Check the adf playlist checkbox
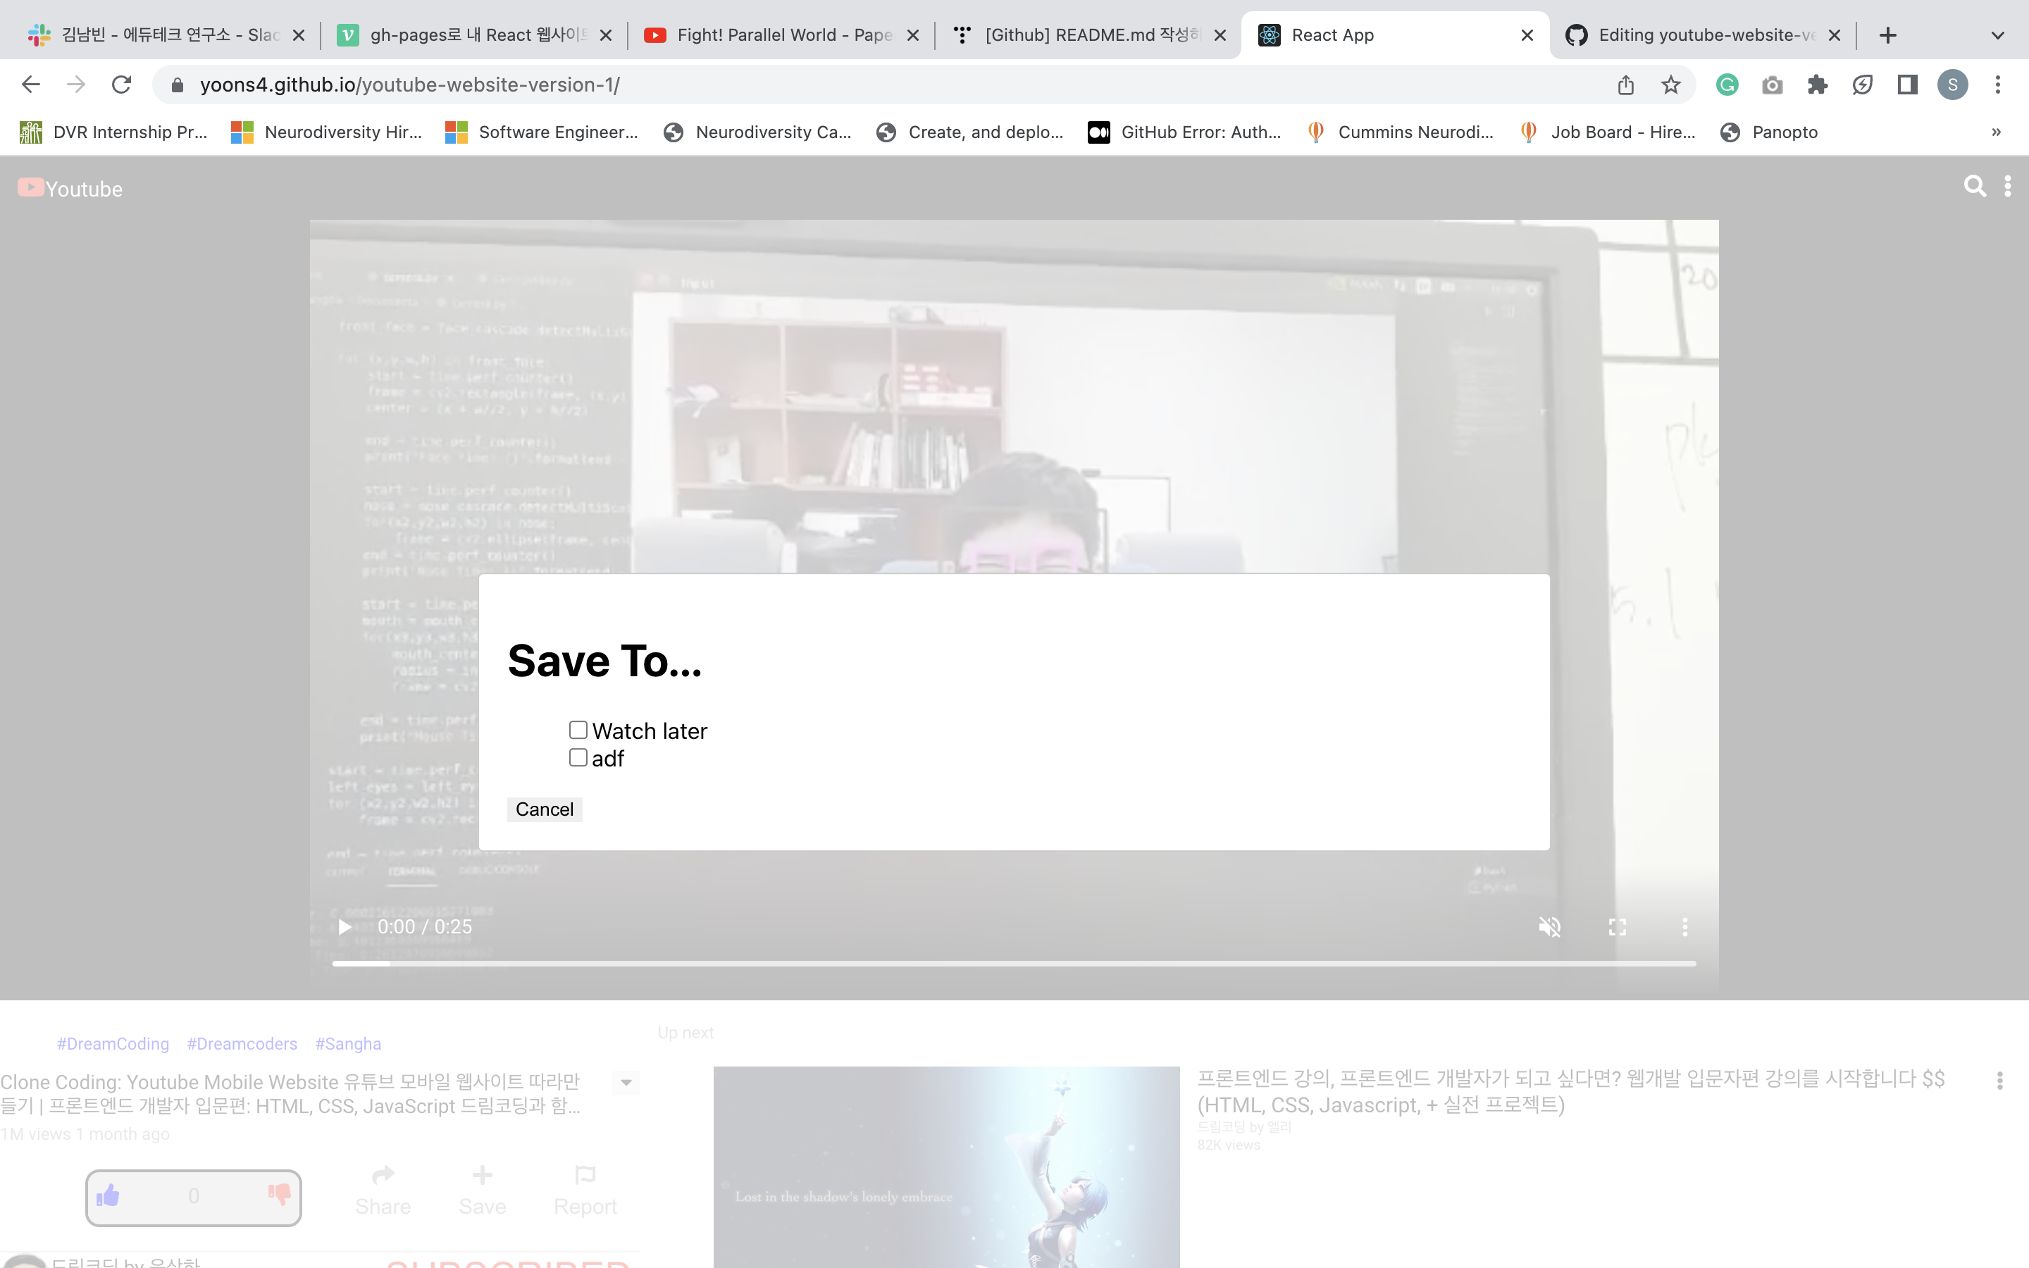This screenshot has height=1268, width=2029. click(x=578, y=757)
